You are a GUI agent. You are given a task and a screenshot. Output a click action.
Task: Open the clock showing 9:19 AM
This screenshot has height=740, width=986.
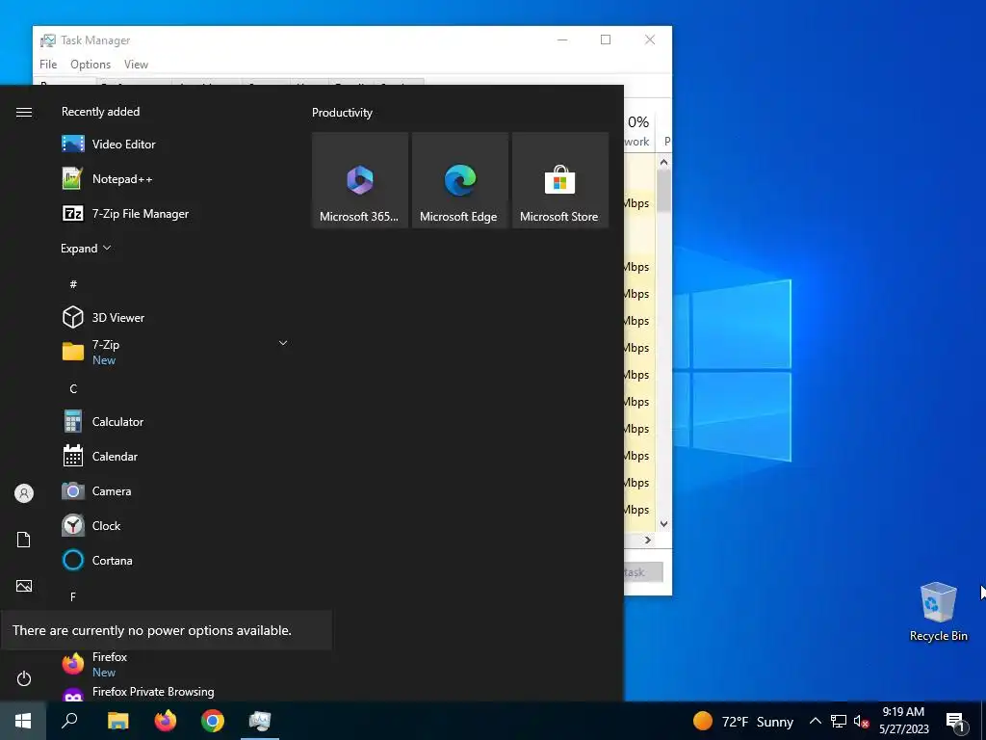tap(903, 721)
